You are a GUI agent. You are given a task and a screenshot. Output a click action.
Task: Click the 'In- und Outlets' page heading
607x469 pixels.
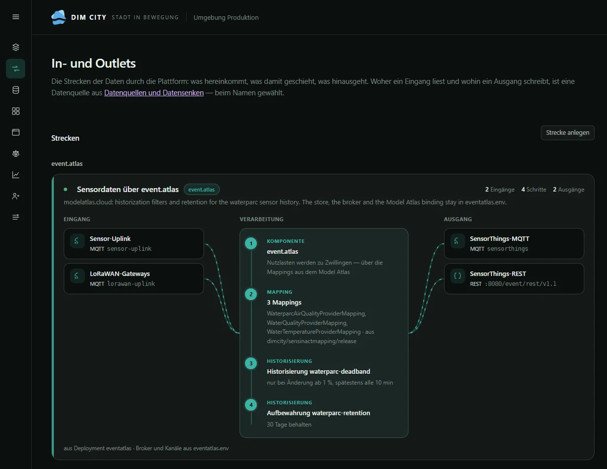tap(93, 63)
